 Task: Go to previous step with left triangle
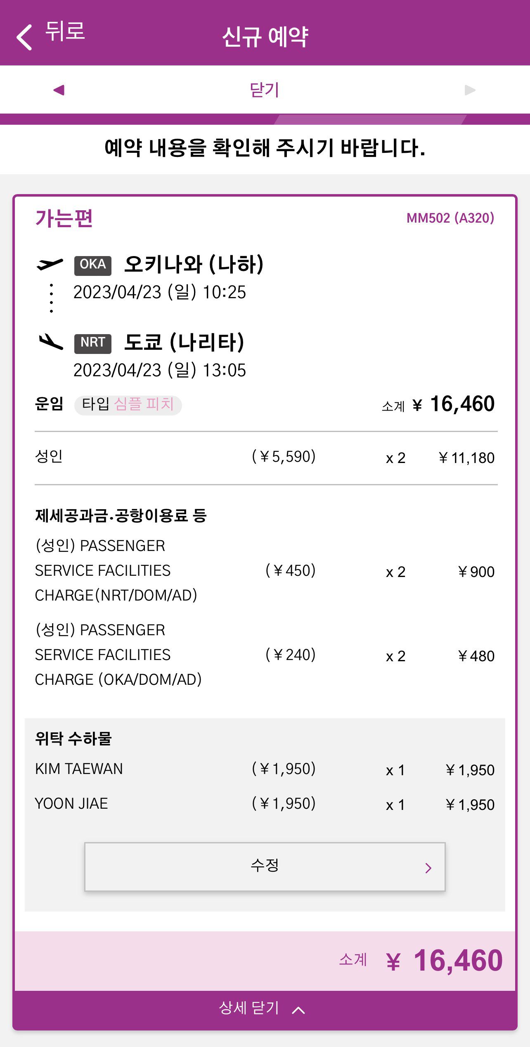click(59, 90)
